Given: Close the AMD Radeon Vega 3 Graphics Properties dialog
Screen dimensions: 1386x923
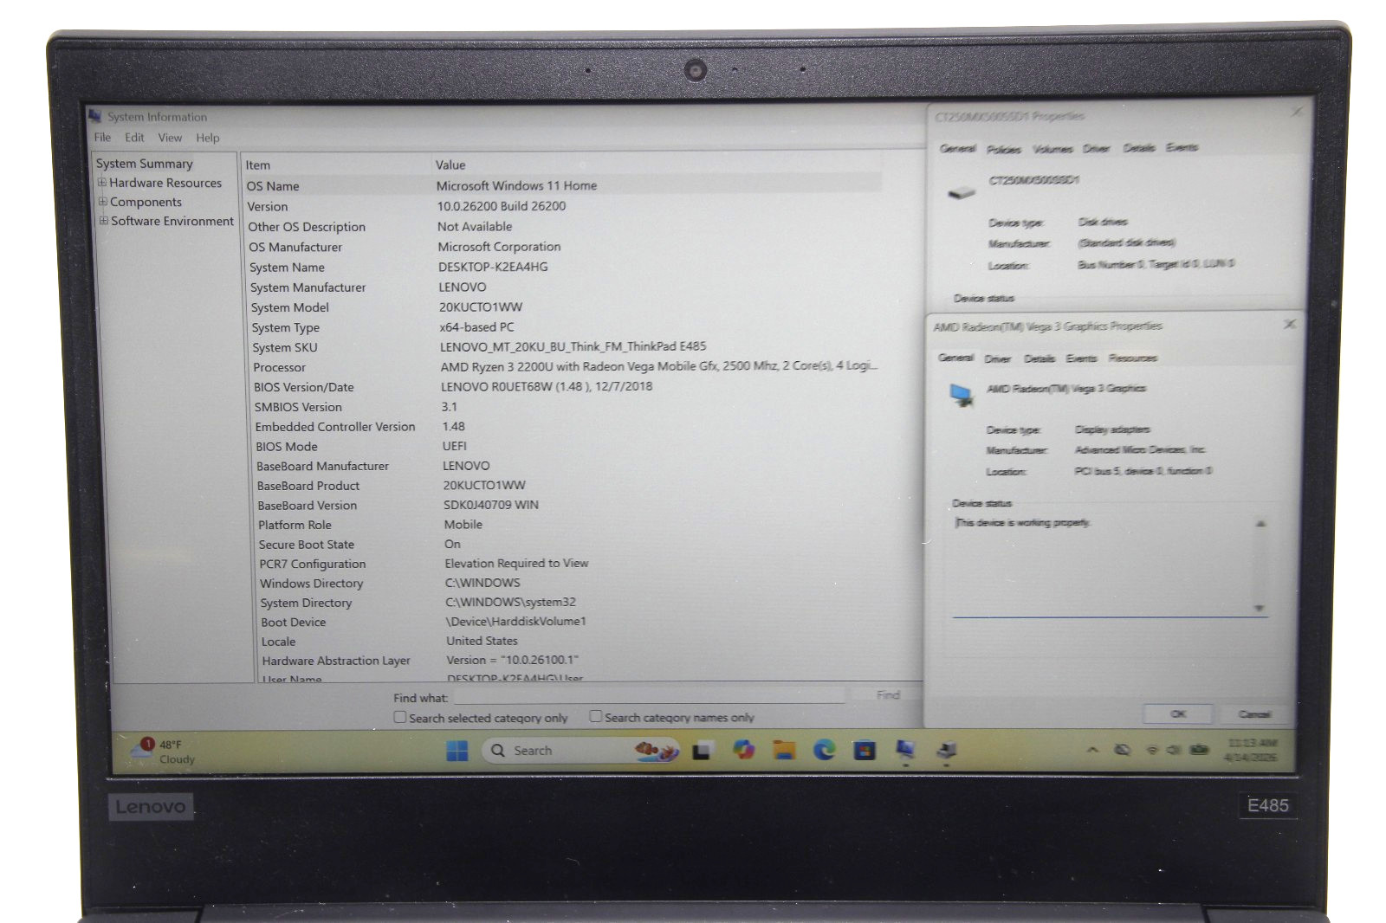Looking at the screenshot, I should pyautogui.click(x=1289, y=324).
